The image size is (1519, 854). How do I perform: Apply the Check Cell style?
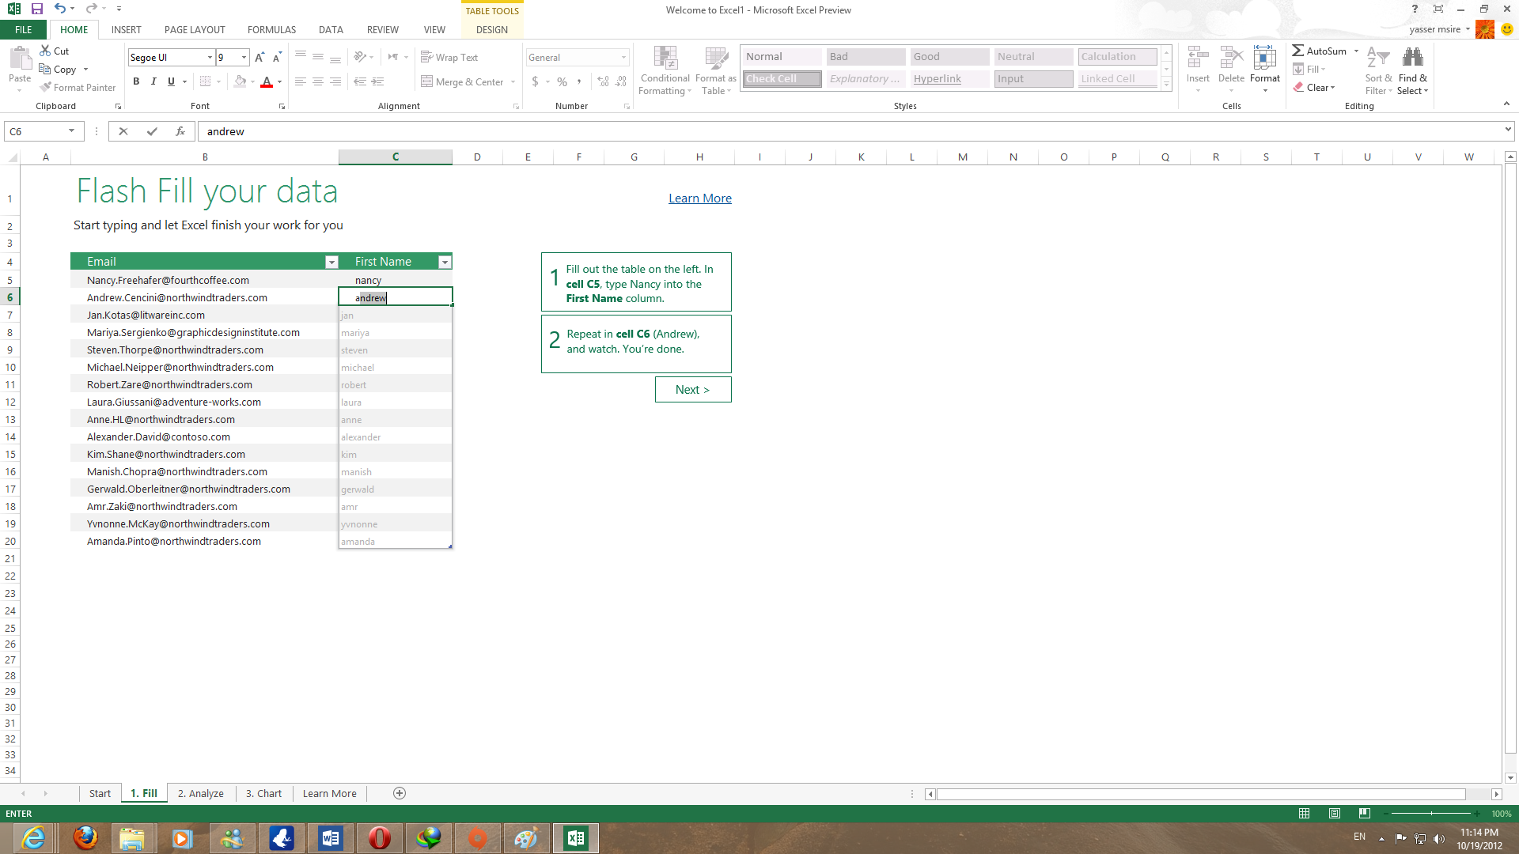[782, 79]
